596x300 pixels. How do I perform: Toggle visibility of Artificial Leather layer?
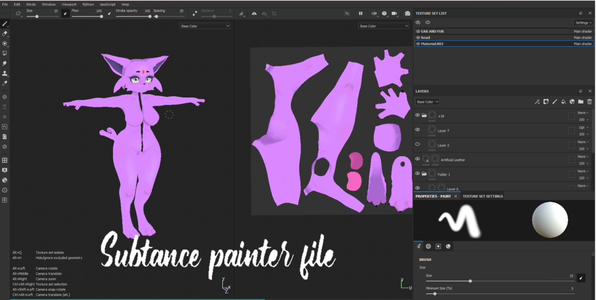pyautogui.click(x=417, y=159)
